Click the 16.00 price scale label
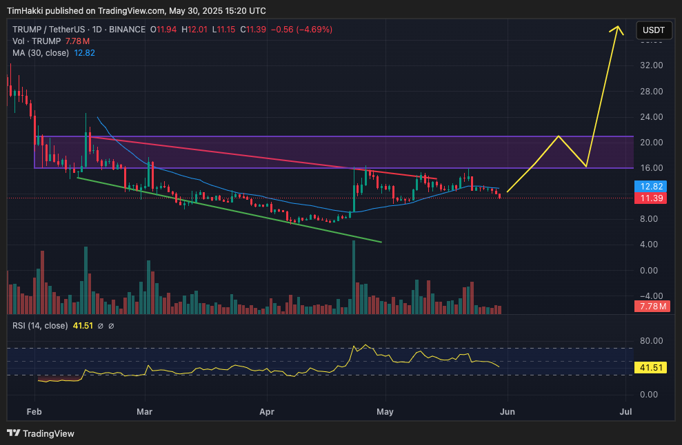 (x=651, y=168)
